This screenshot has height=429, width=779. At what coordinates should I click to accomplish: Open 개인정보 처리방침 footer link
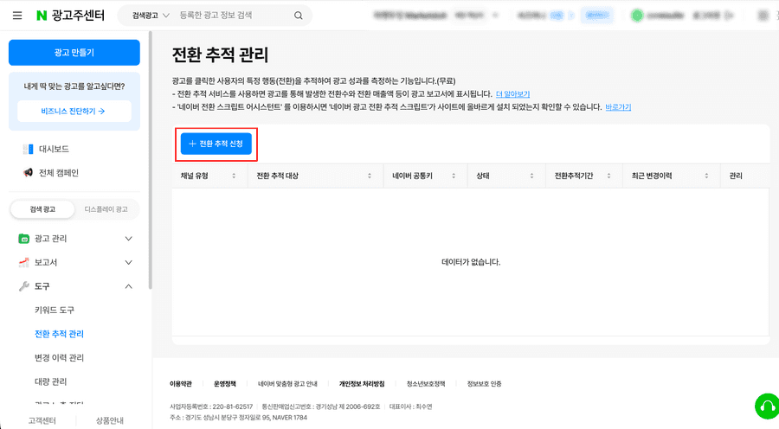(362, 384)
